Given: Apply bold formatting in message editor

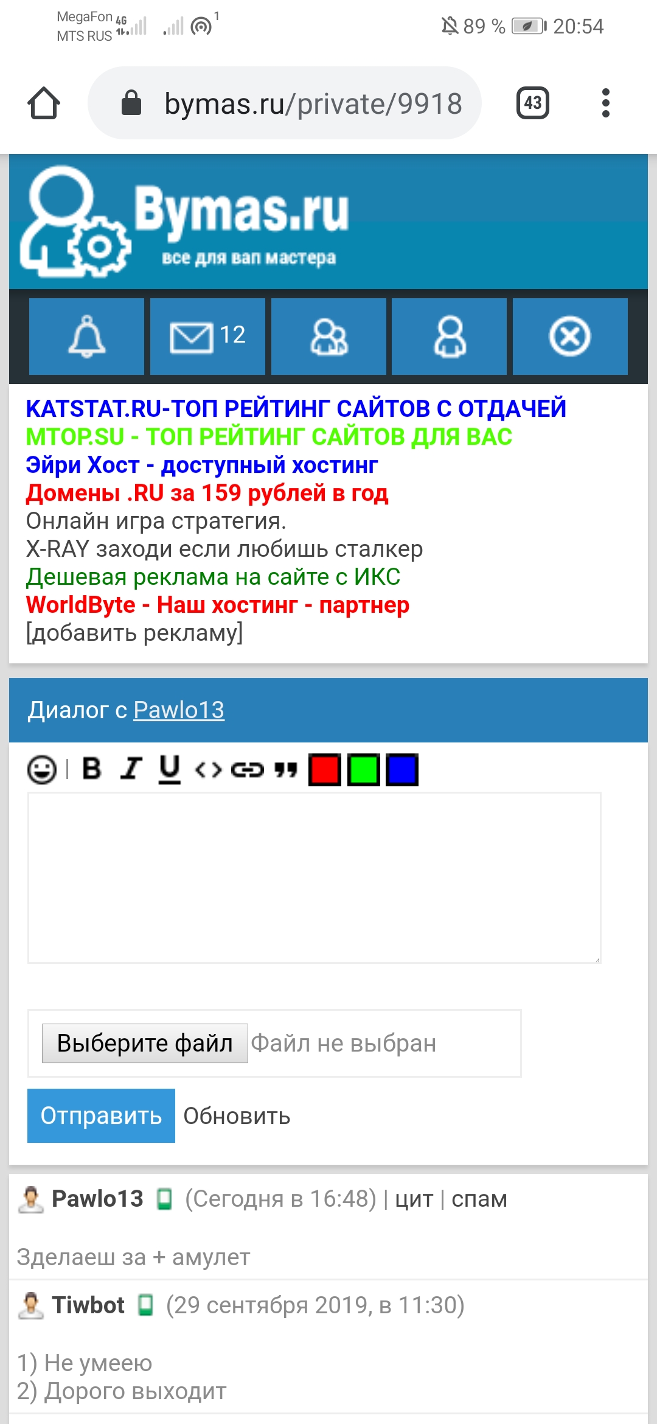Looking at the screenshot, I should point(92,769).
